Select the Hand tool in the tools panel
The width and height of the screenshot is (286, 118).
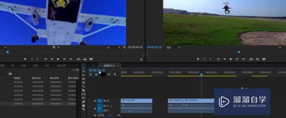(x=84, y=106)
